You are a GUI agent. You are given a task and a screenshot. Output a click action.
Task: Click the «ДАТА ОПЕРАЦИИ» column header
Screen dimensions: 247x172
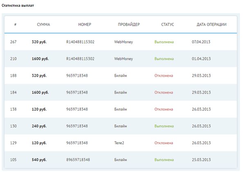coord(211,25)
